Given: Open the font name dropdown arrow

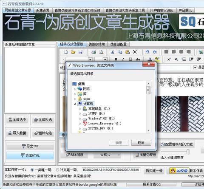Looking at the screenshot, I should coord(90,59).
